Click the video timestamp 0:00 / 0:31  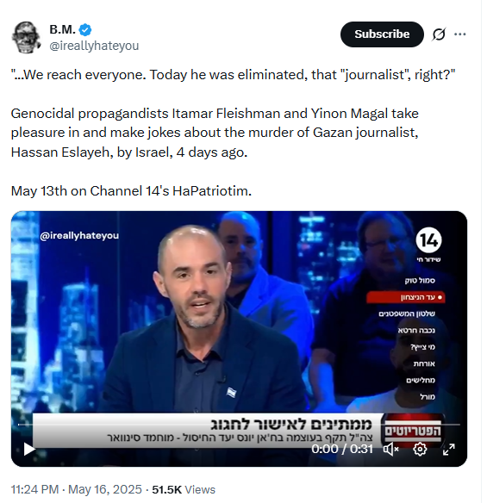342,449
